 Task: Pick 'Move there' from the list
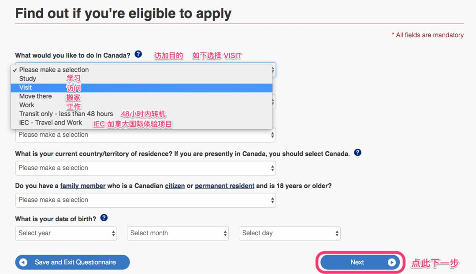click(35, 96)
